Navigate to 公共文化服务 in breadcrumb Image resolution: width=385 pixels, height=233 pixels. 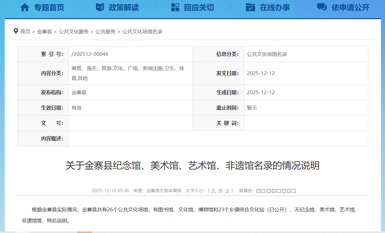pos(74,31)
